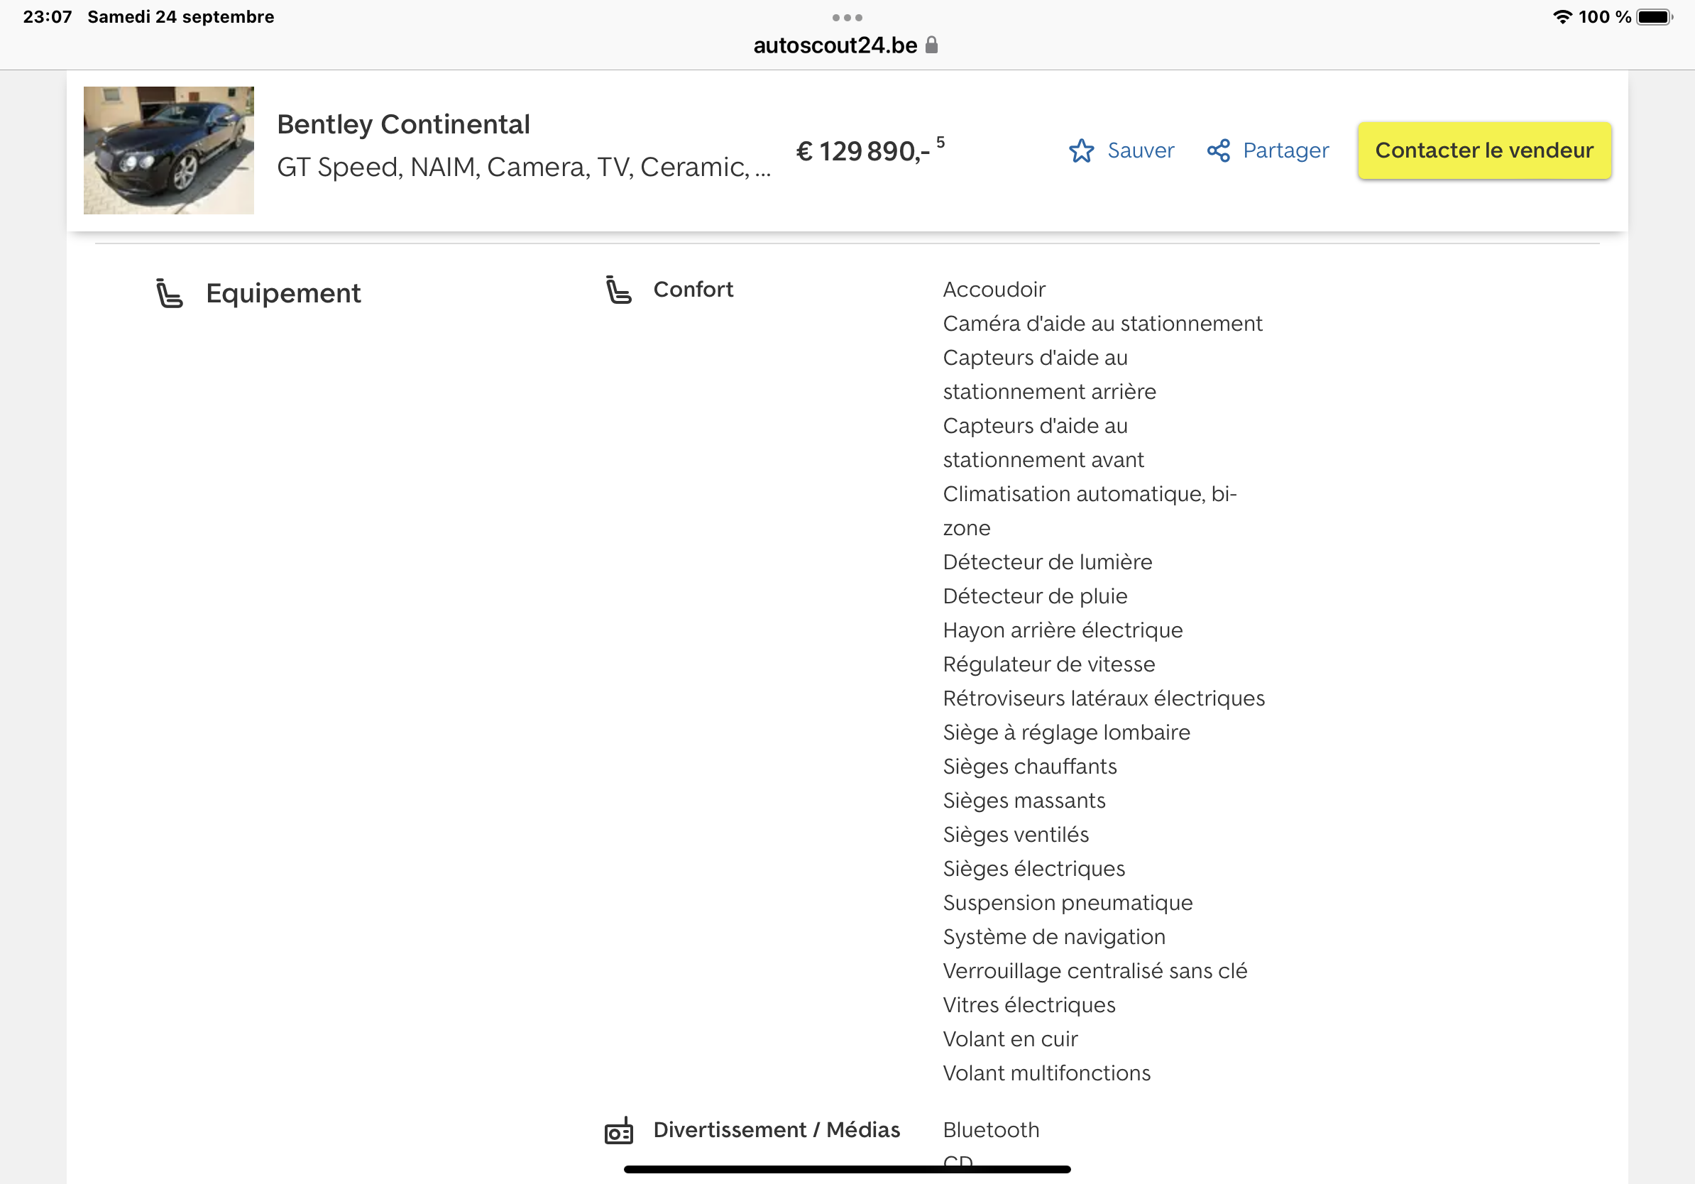1695x1184 pixels.
Task: Tap the Wi-Fi status icon
Action: click(1562, 17)
